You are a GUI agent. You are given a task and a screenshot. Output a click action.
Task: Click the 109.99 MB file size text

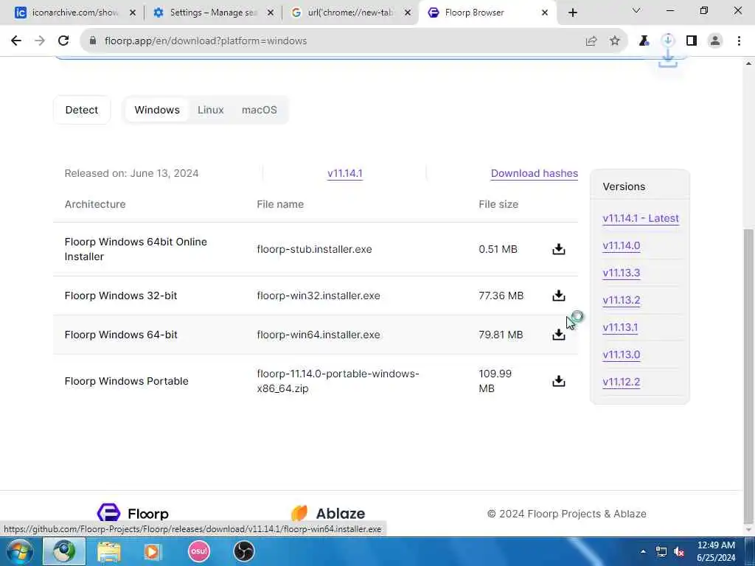coord(495,381)
